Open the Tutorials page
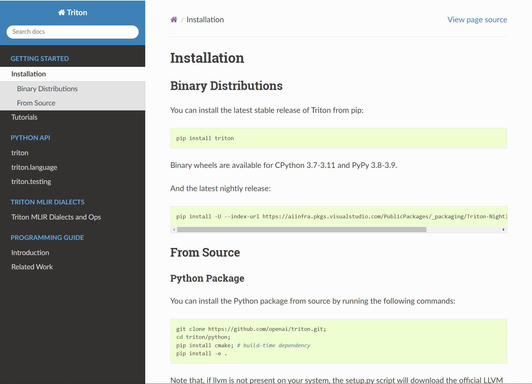The image size is (532, 384). click(x=24, y=117)
